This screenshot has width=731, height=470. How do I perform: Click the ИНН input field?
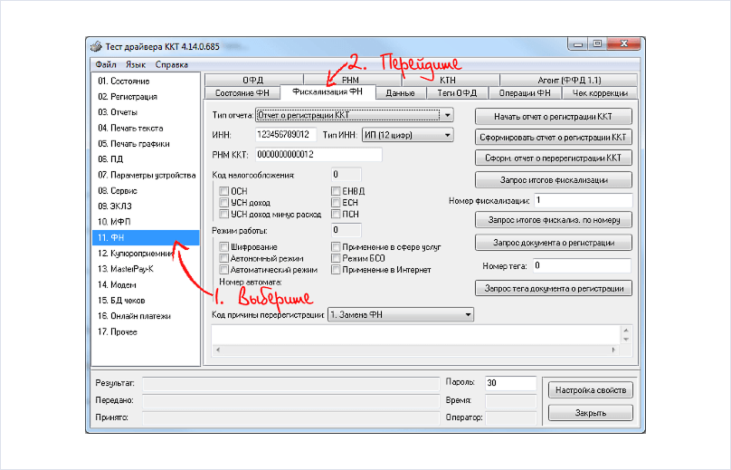coord(285,135)
